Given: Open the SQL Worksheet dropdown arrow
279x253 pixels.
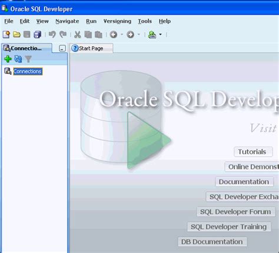Looking at the screenshot, I should click(x=160, y=34).
